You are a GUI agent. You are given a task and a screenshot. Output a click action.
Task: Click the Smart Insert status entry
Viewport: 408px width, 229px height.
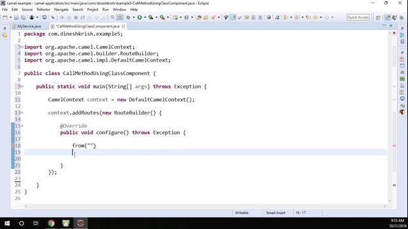click(x=275, y=213)
